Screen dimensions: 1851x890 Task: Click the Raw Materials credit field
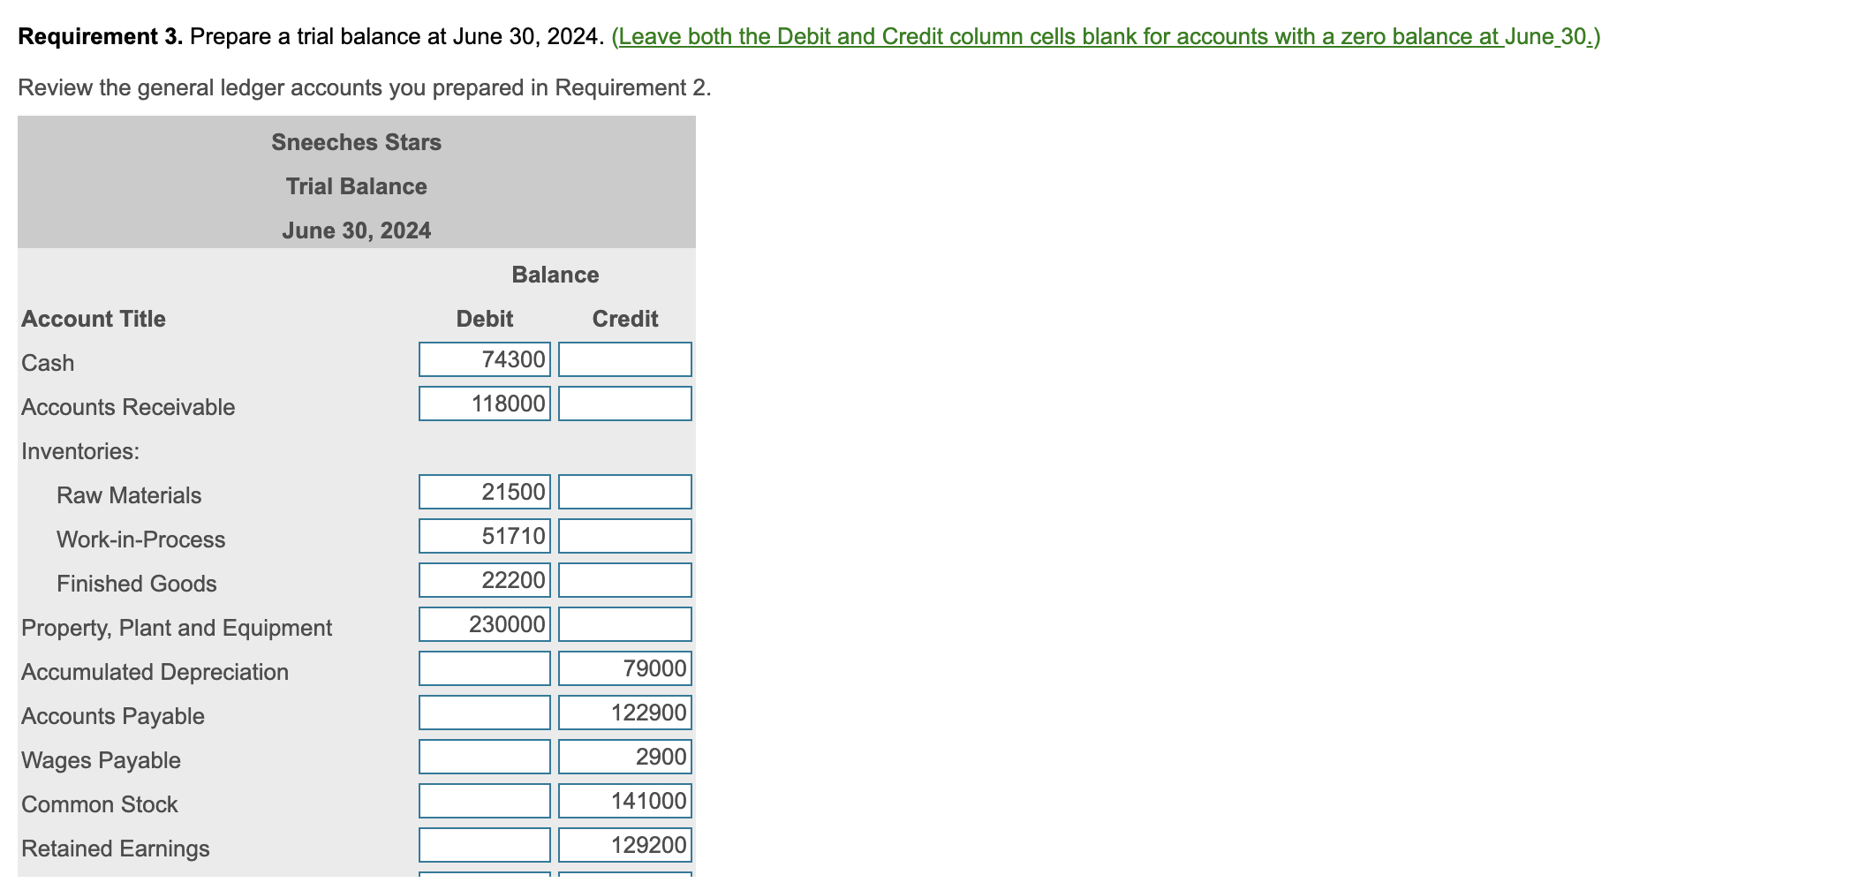click(625, 492)
